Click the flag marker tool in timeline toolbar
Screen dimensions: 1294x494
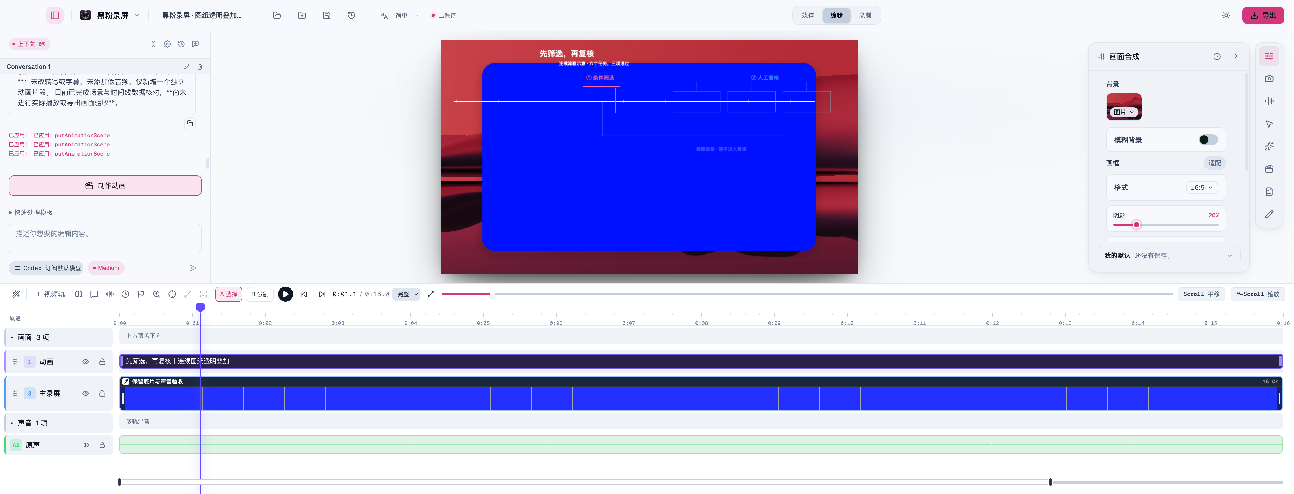click(141, 294)
